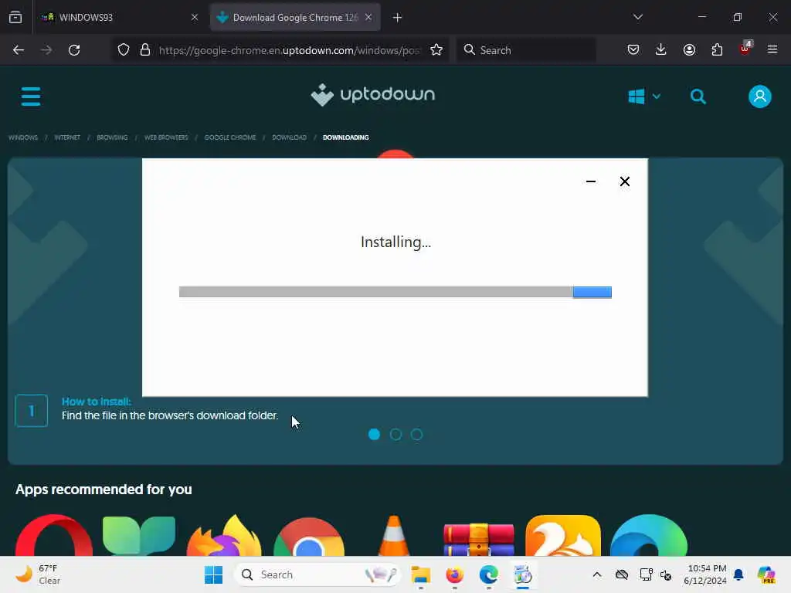Image resolution: width=791 pixels, height=593 pixels.
Task: Open VLC recommended app icon
Action: click(394, 536)
